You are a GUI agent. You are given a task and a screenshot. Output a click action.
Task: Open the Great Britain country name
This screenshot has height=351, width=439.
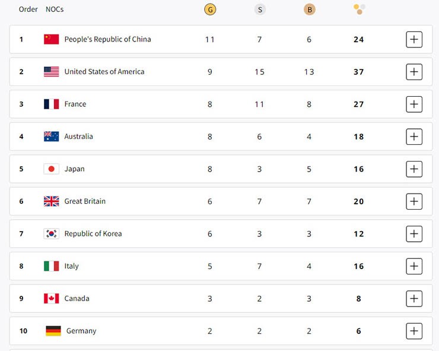point(85,201)
